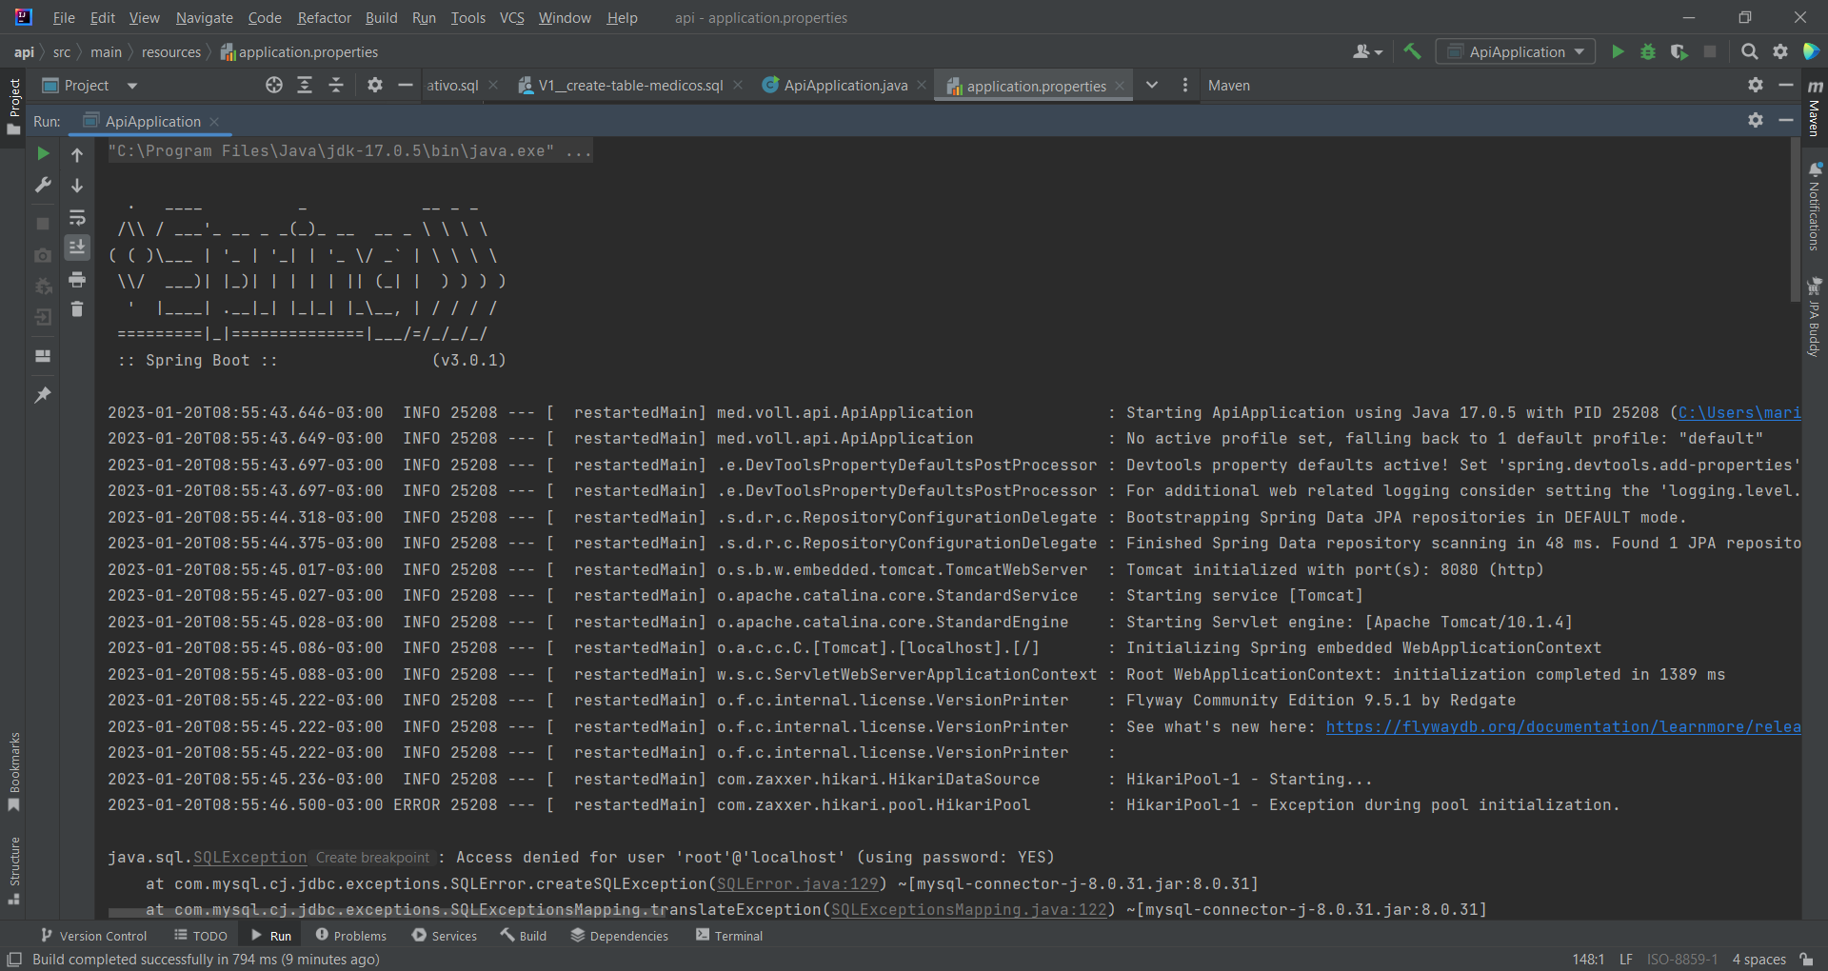Screen dimensions: 1828x971
Task: Open Problems tool window
Action: [350, 936]
